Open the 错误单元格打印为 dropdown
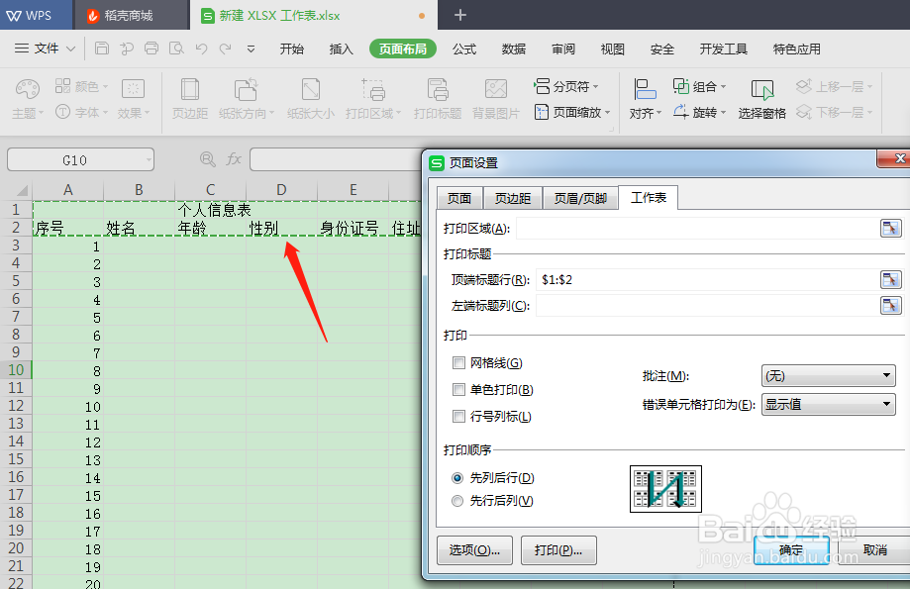Screen dimensions: 910x589 pyautogui.click(x=828, y=403)
